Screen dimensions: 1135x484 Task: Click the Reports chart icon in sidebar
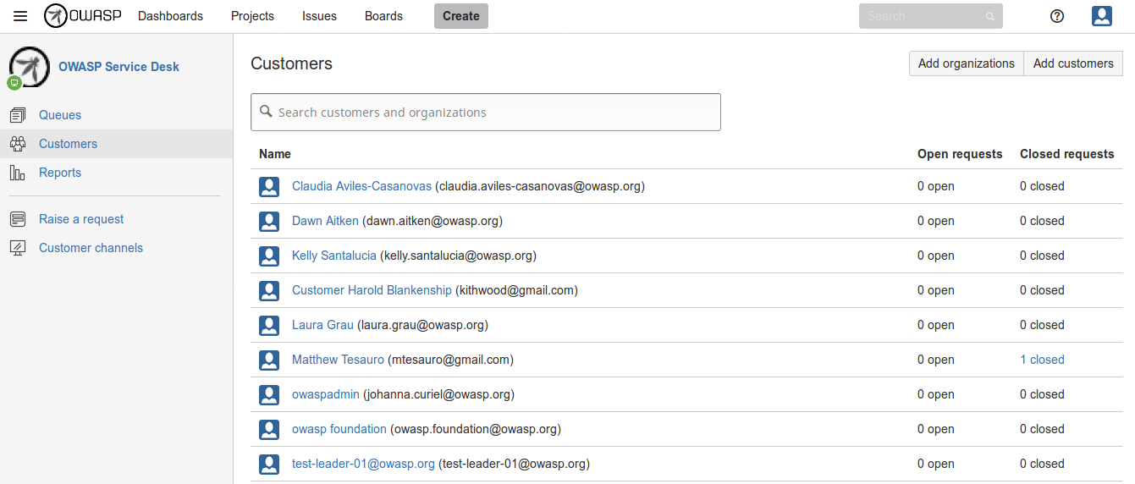click(18, 173)
